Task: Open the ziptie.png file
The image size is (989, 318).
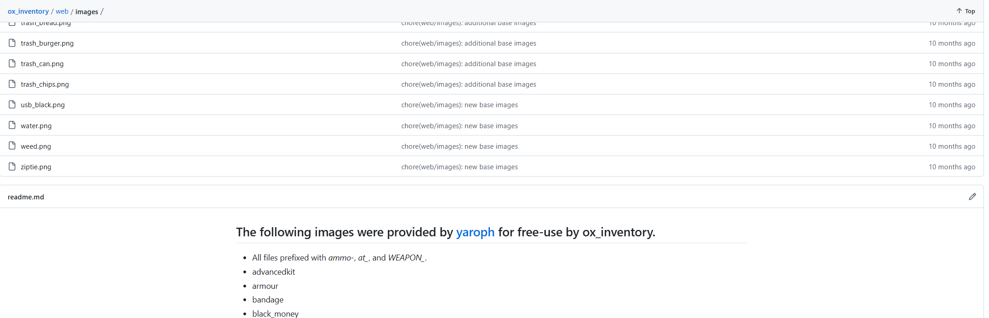Action: [x=36, y=167]
